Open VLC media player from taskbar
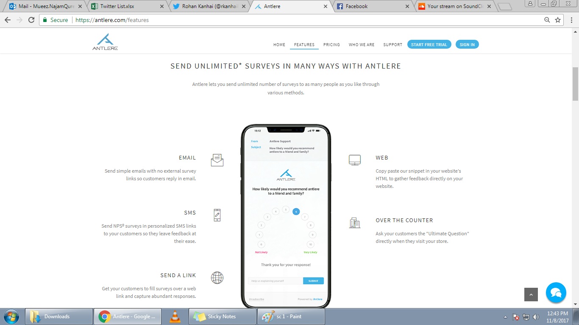579x325 pixels. 175,317
